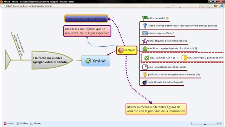The height and width of the screenshot is (127, 225).
Task: Select añadir imágenes (Ctrl +I) text
Action: point(161,33)
